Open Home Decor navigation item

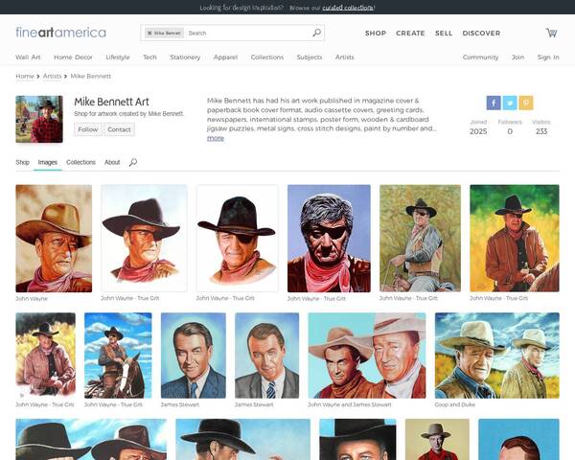(x=73, y=57)
